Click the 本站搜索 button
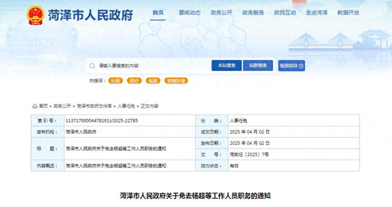 [x=227, y=65]
